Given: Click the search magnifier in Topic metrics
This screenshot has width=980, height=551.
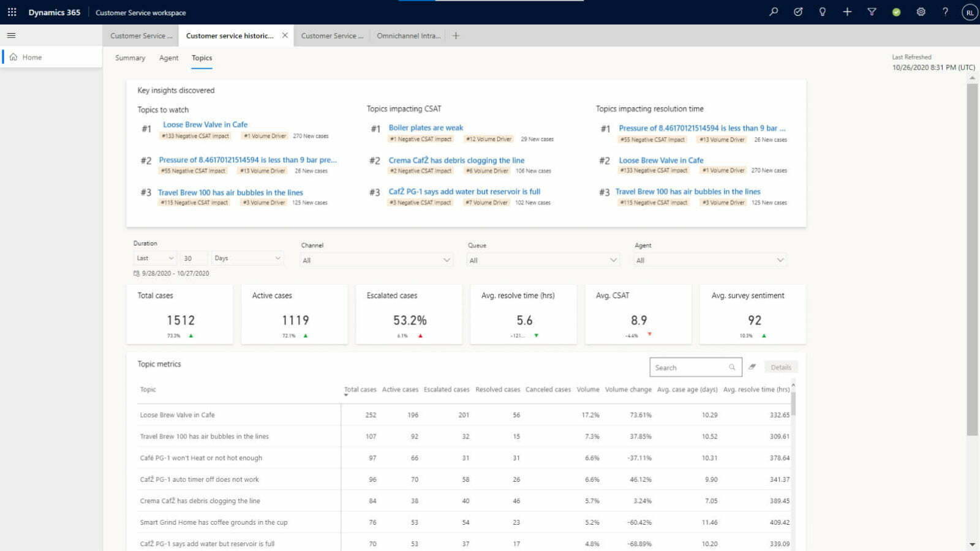Looking at the screenshot, I should pyautogui.click(x=732, y=367).
